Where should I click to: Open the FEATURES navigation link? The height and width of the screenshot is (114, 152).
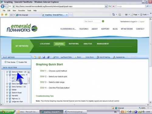84,29
